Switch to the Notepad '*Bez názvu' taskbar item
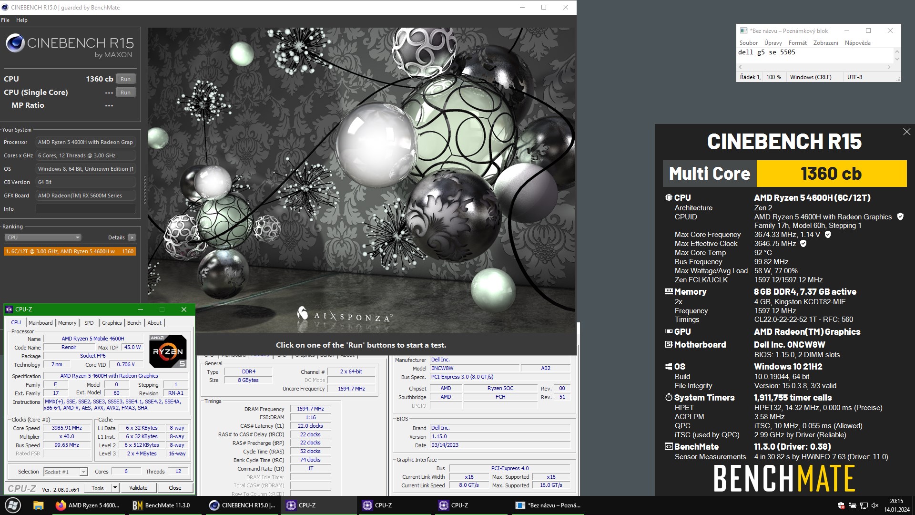 point(548,505)
